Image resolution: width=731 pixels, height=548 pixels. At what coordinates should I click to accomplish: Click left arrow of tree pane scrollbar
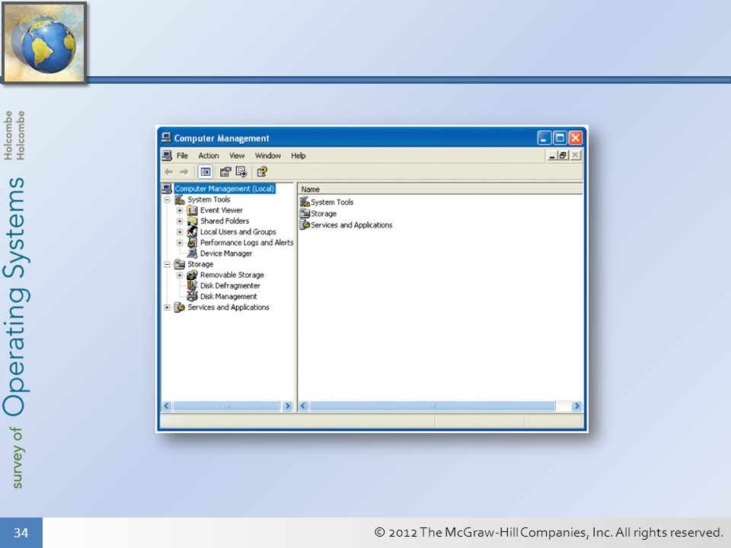[167, 406]
